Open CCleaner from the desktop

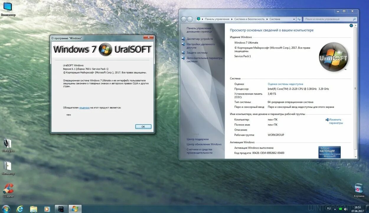click(8, 190)
